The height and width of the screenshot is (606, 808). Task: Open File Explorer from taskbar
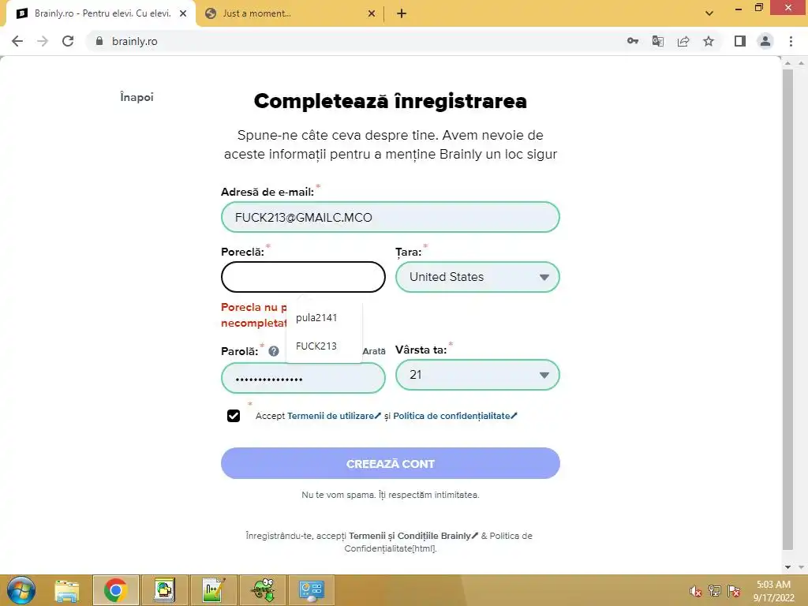click(x=67, y=590)
